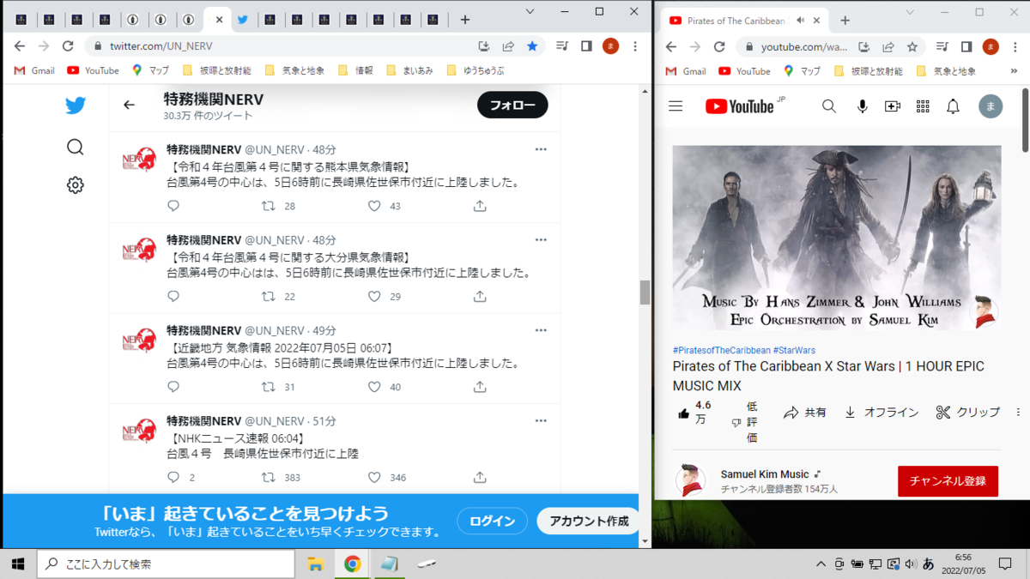Screen dimensions: 1030x579
Task: Reply to the 熊本県気象情報 tweet
Action: point(173,206)
